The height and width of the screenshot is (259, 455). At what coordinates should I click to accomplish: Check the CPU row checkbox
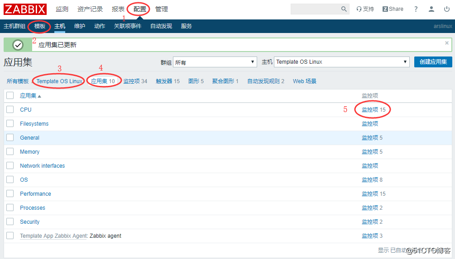click(10, 109)
